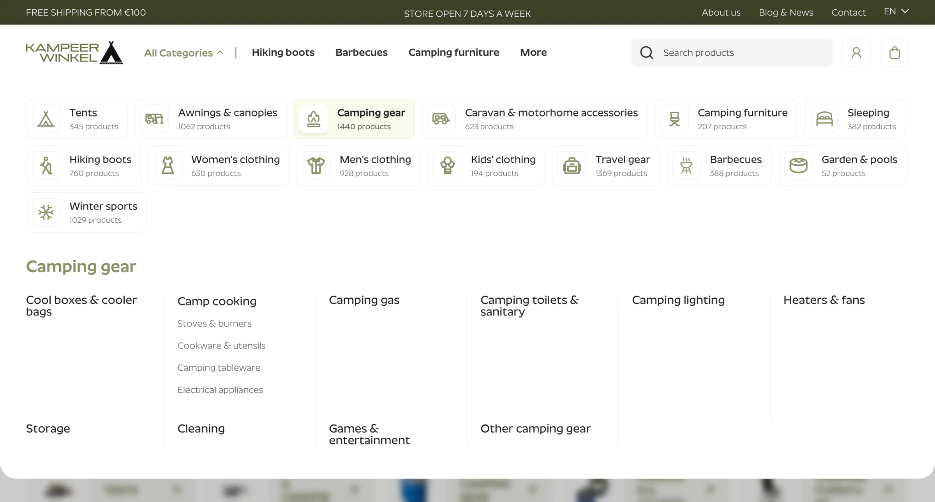
Task: Open Heaters & fans subcategory
Action: (824, 300)
